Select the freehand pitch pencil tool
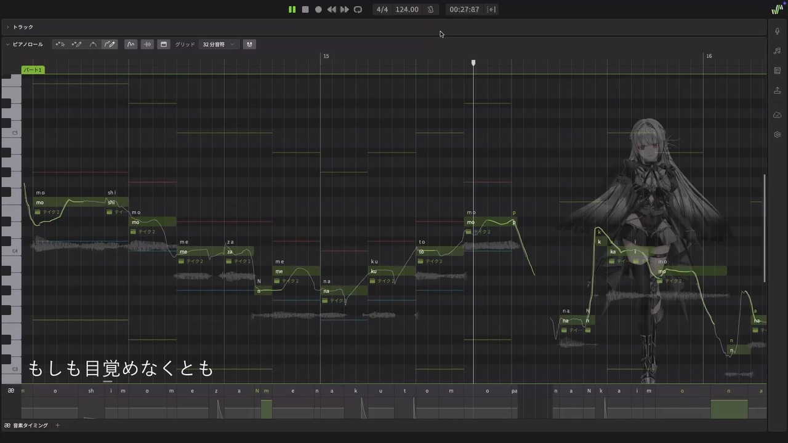 click(110, 44)
